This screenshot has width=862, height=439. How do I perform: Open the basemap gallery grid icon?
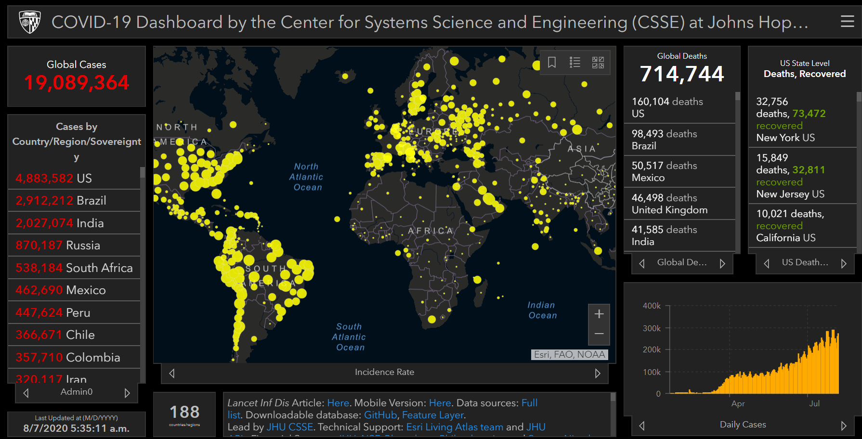pyautogui.click(x=598, y=62)
